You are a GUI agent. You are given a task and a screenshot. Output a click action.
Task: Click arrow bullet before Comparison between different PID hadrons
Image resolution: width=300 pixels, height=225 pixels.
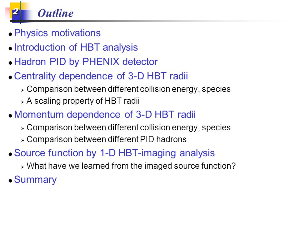[22, 140]
